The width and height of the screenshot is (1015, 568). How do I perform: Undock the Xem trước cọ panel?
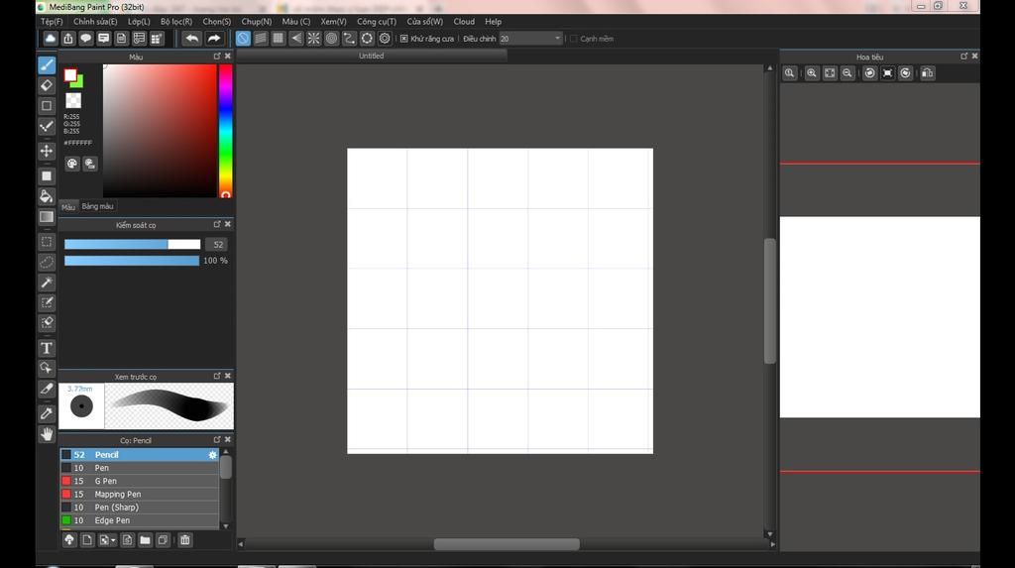(217, 376)
